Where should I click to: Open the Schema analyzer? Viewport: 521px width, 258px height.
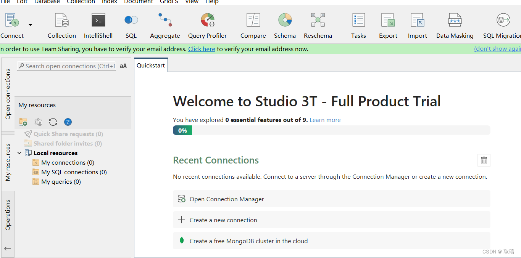coord(285,25)
